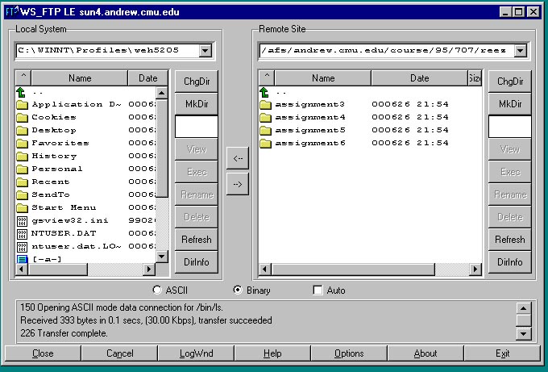Transfer to local with left arrow button

click(x=238, y=158)
